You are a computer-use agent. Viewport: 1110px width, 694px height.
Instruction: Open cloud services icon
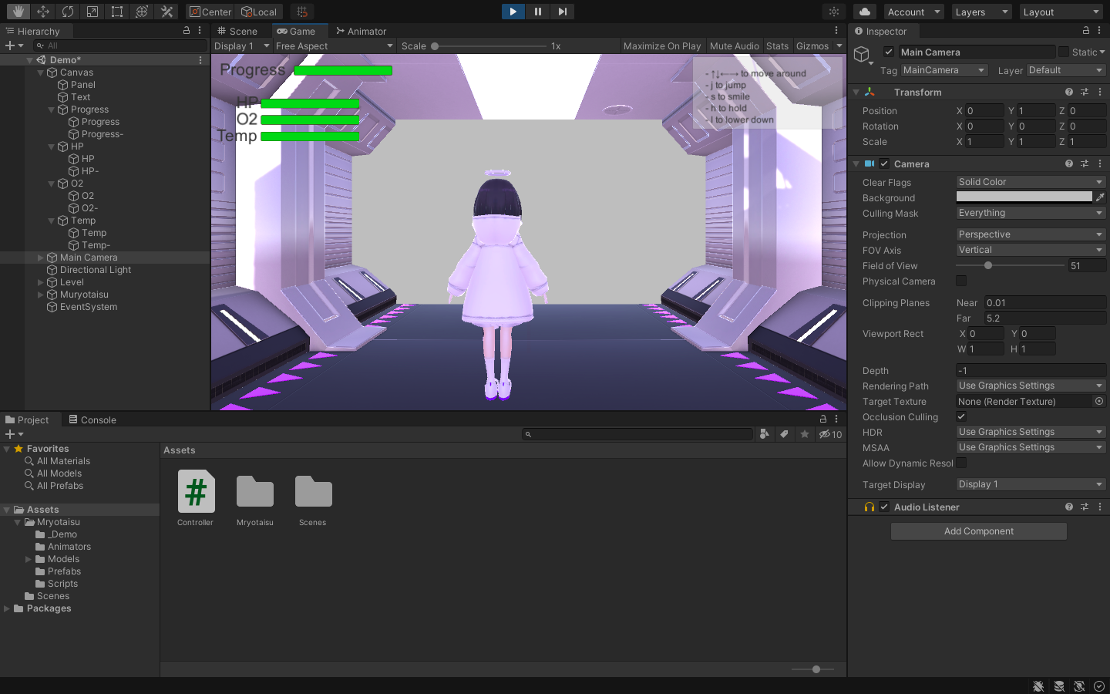pos(865,12)
